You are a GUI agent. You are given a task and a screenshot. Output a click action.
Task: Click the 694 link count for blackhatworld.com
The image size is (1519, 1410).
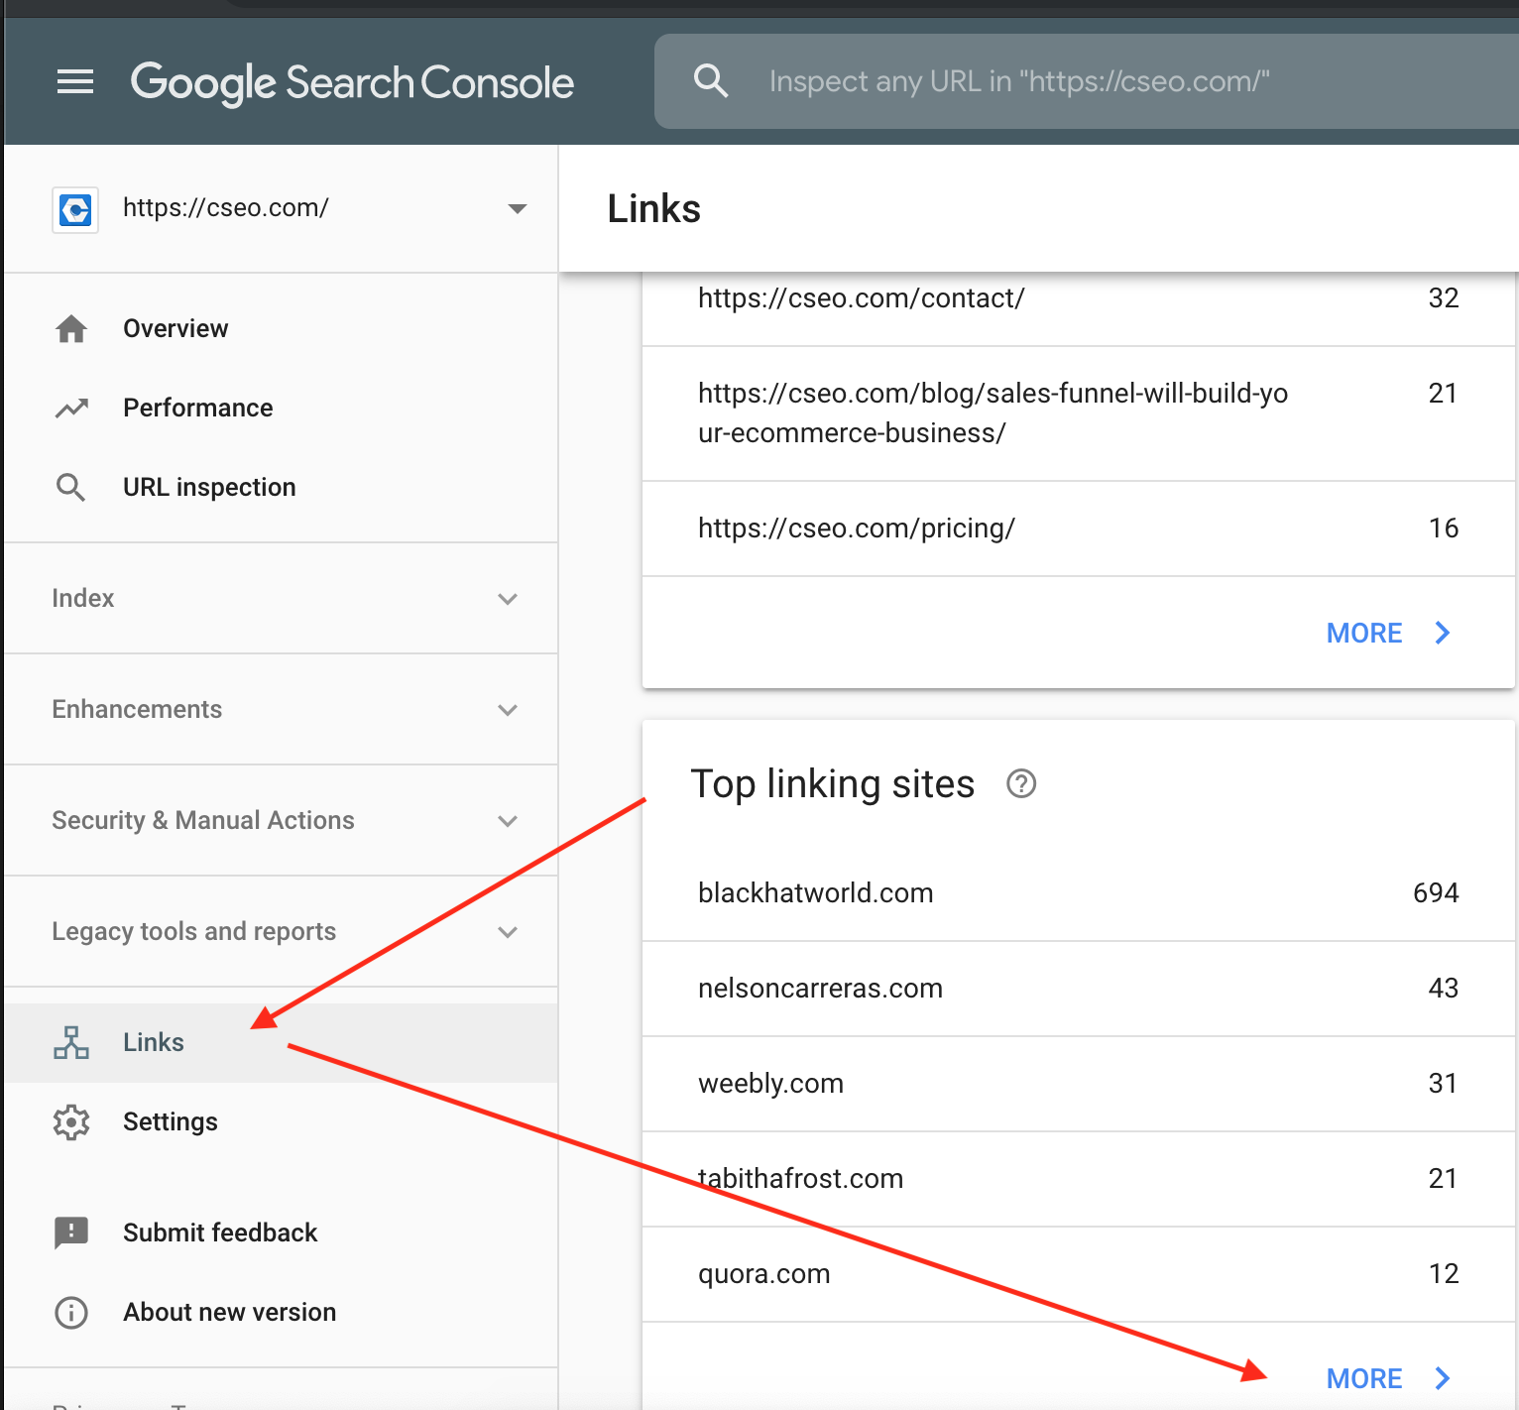click(1436, 893)
